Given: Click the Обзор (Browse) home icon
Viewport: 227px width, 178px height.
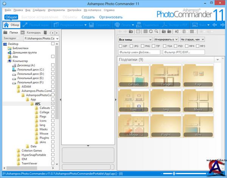Looking at the screenshot, I should click(7, 25).
